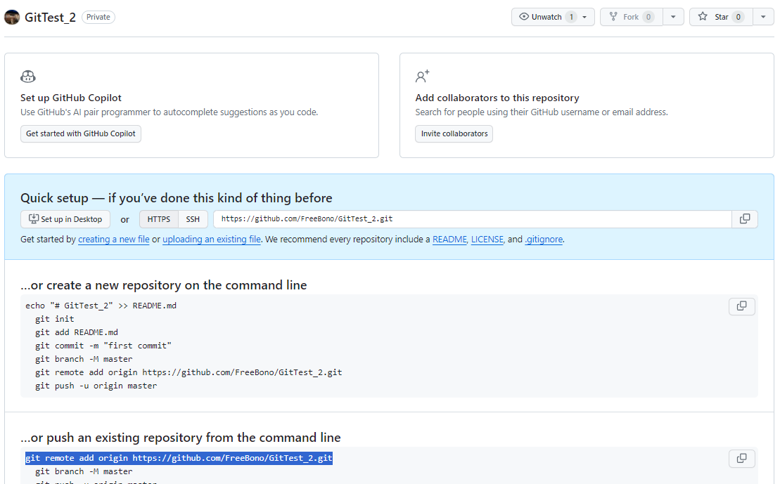780x484 pixels.
Task: Click the echo "# GitTest_2" >> README.md line
Action: pos(101,306)
